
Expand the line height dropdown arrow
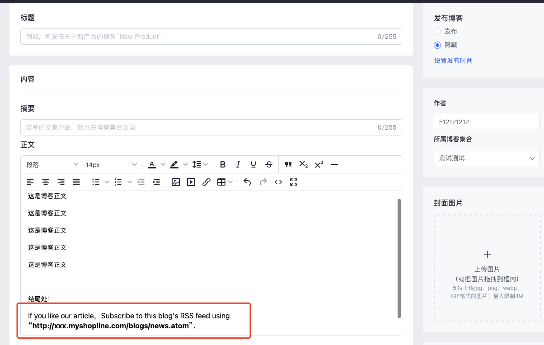(206, 165)
